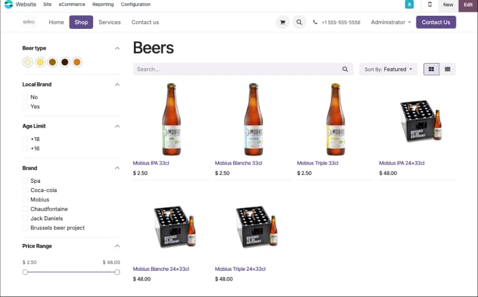The height and width of the screenshot is (297, 478).
Task: Select the Jack Daniels brand checkbox
Action: pyautogui.click(x=25, y=218)
